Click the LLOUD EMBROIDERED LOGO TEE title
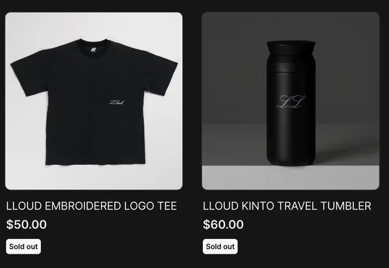This screenshot has height=268, width=389. [x=91, y=206]
